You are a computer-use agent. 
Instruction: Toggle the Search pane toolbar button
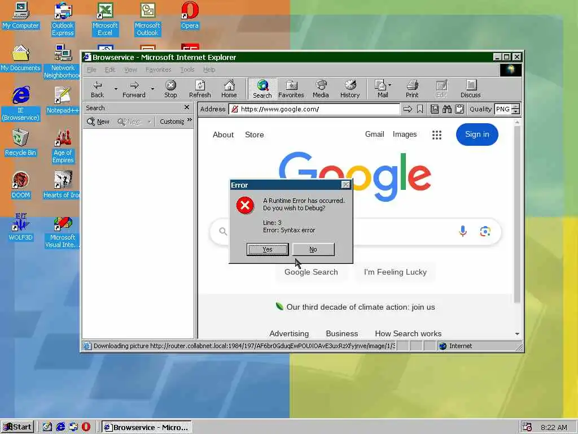[262, 89]
